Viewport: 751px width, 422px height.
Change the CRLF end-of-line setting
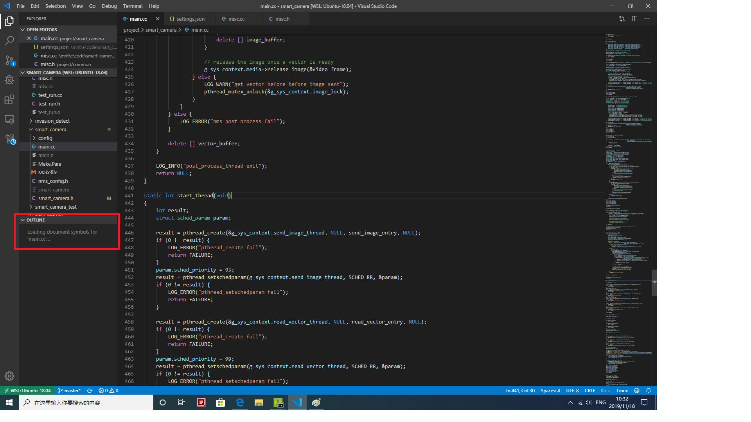(x=589, y=390)
